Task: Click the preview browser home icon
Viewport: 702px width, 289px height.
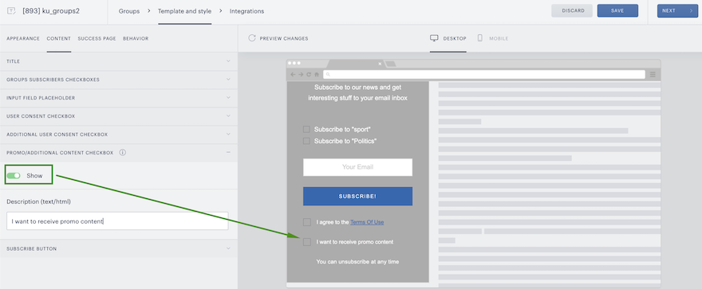Action: [x=317, y=74]
